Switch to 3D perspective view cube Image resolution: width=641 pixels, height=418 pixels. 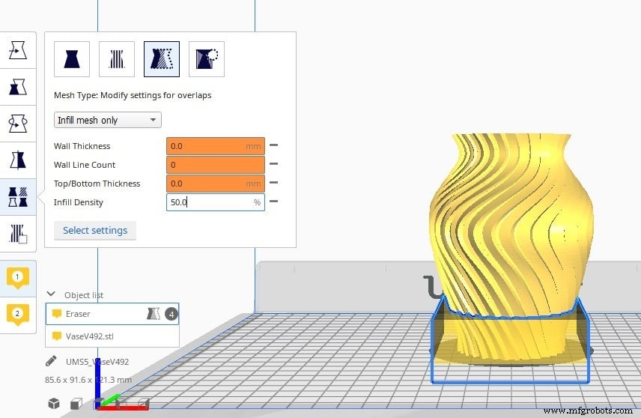click(54, 403)
